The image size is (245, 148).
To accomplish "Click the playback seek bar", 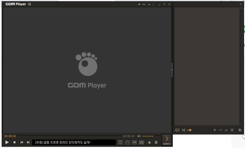I will 69,136.
